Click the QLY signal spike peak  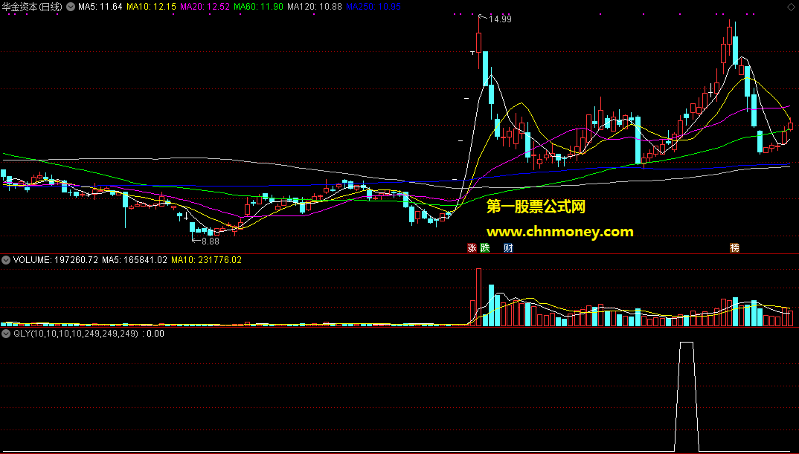(687, 343)
